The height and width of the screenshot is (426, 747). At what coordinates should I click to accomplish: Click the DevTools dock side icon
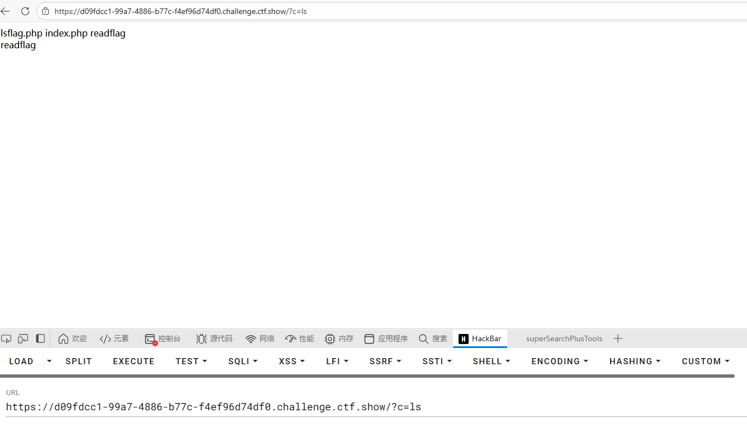pos(40,338)
